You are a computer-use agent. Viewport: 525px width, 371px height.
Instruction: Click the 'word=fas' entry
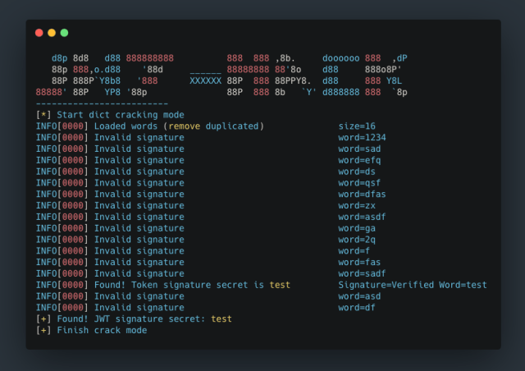click(360, 262)
